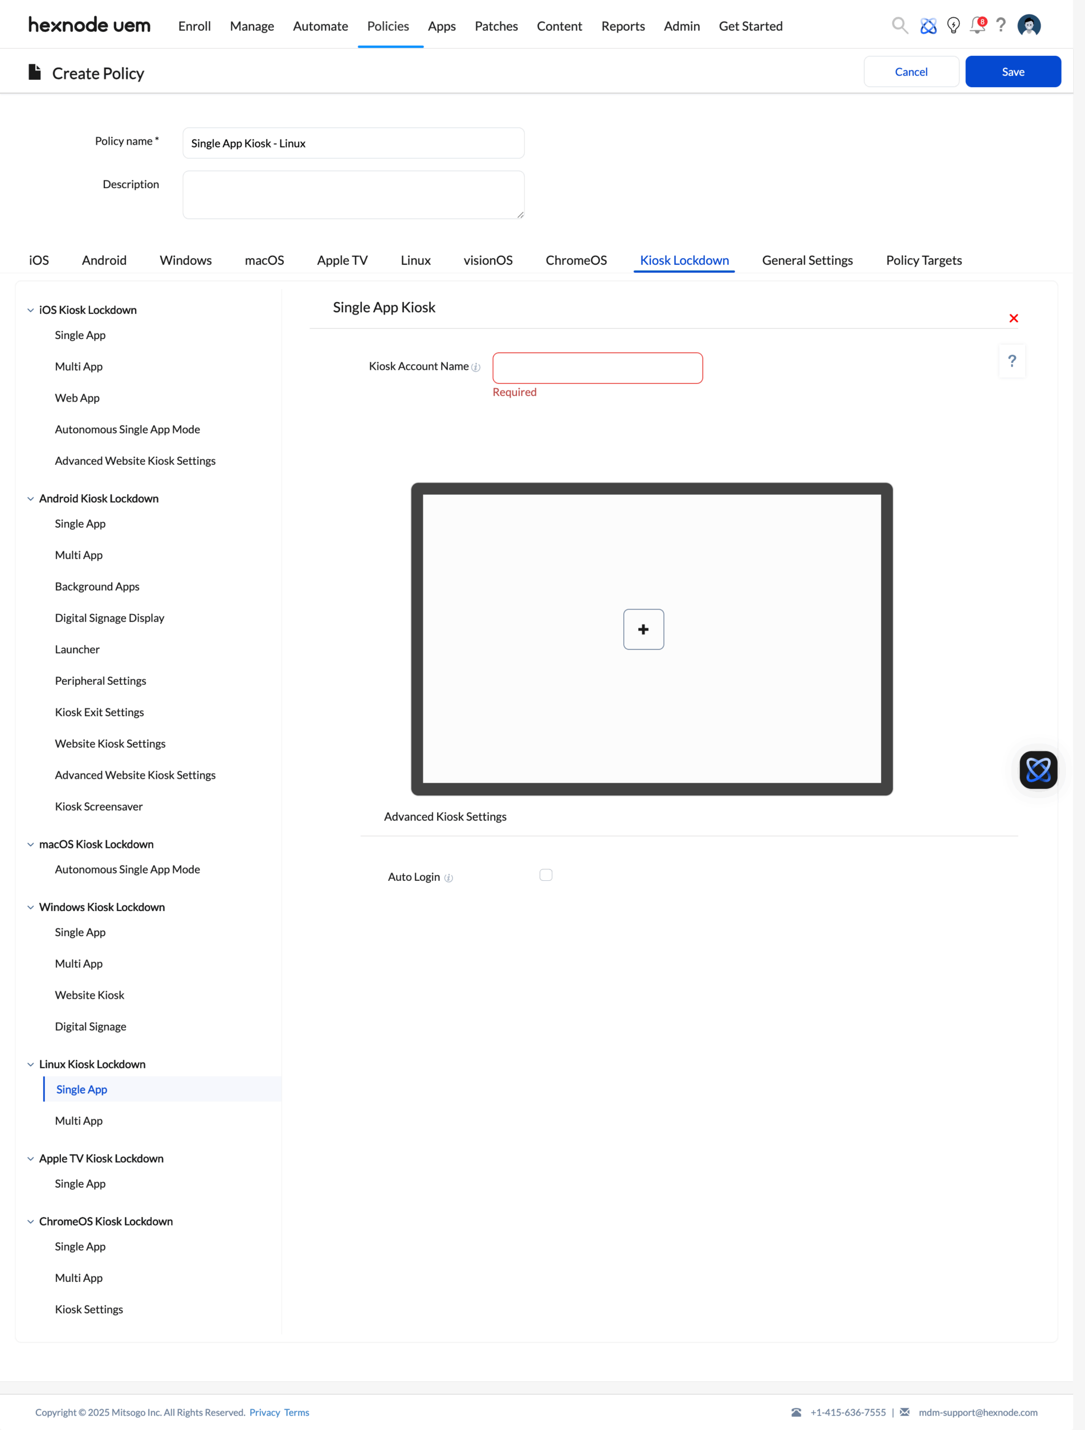Collapse Linux Kiosk Lockdown section
Screen dimensions: 1085x1430
(30, 1065)
